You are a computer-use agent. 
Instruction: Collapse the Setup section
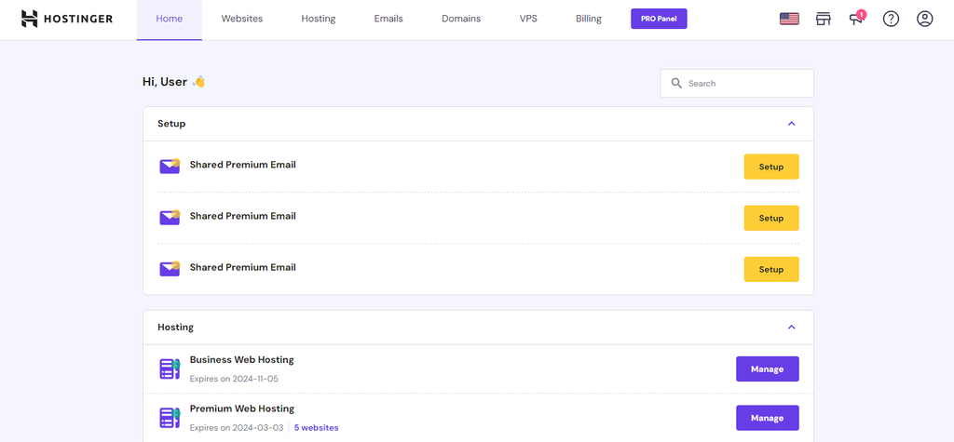click(x=791, y=124)
